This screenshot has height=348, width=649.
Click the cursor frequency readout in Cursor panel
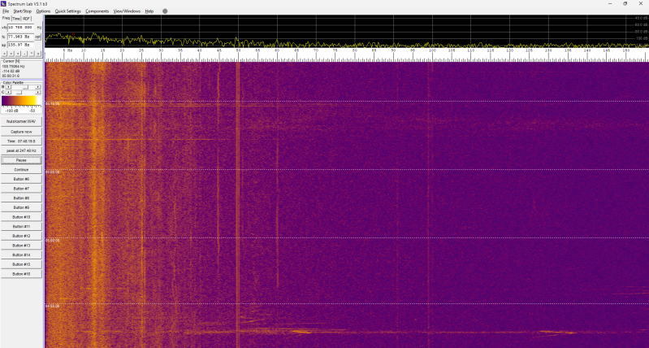coord(13,67)
